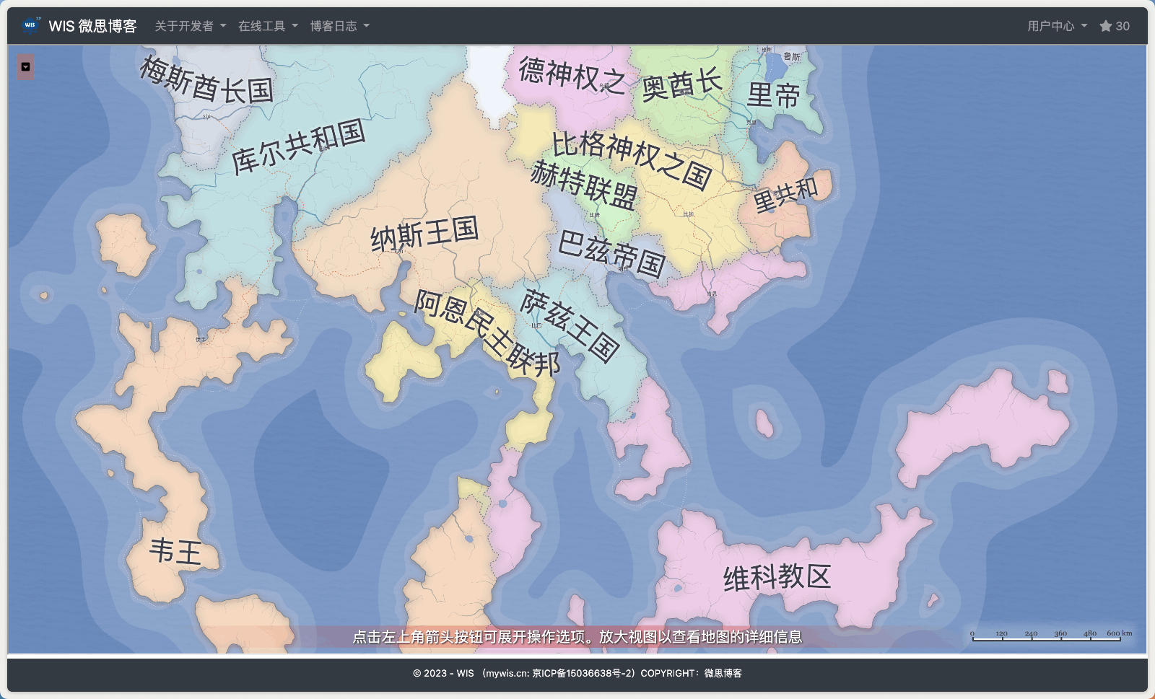Image resolution: width=1155 pixels, height=699 pixels.
Task: Click the 京ICP备15036638号-2 footer link
Action: point(583,673)
